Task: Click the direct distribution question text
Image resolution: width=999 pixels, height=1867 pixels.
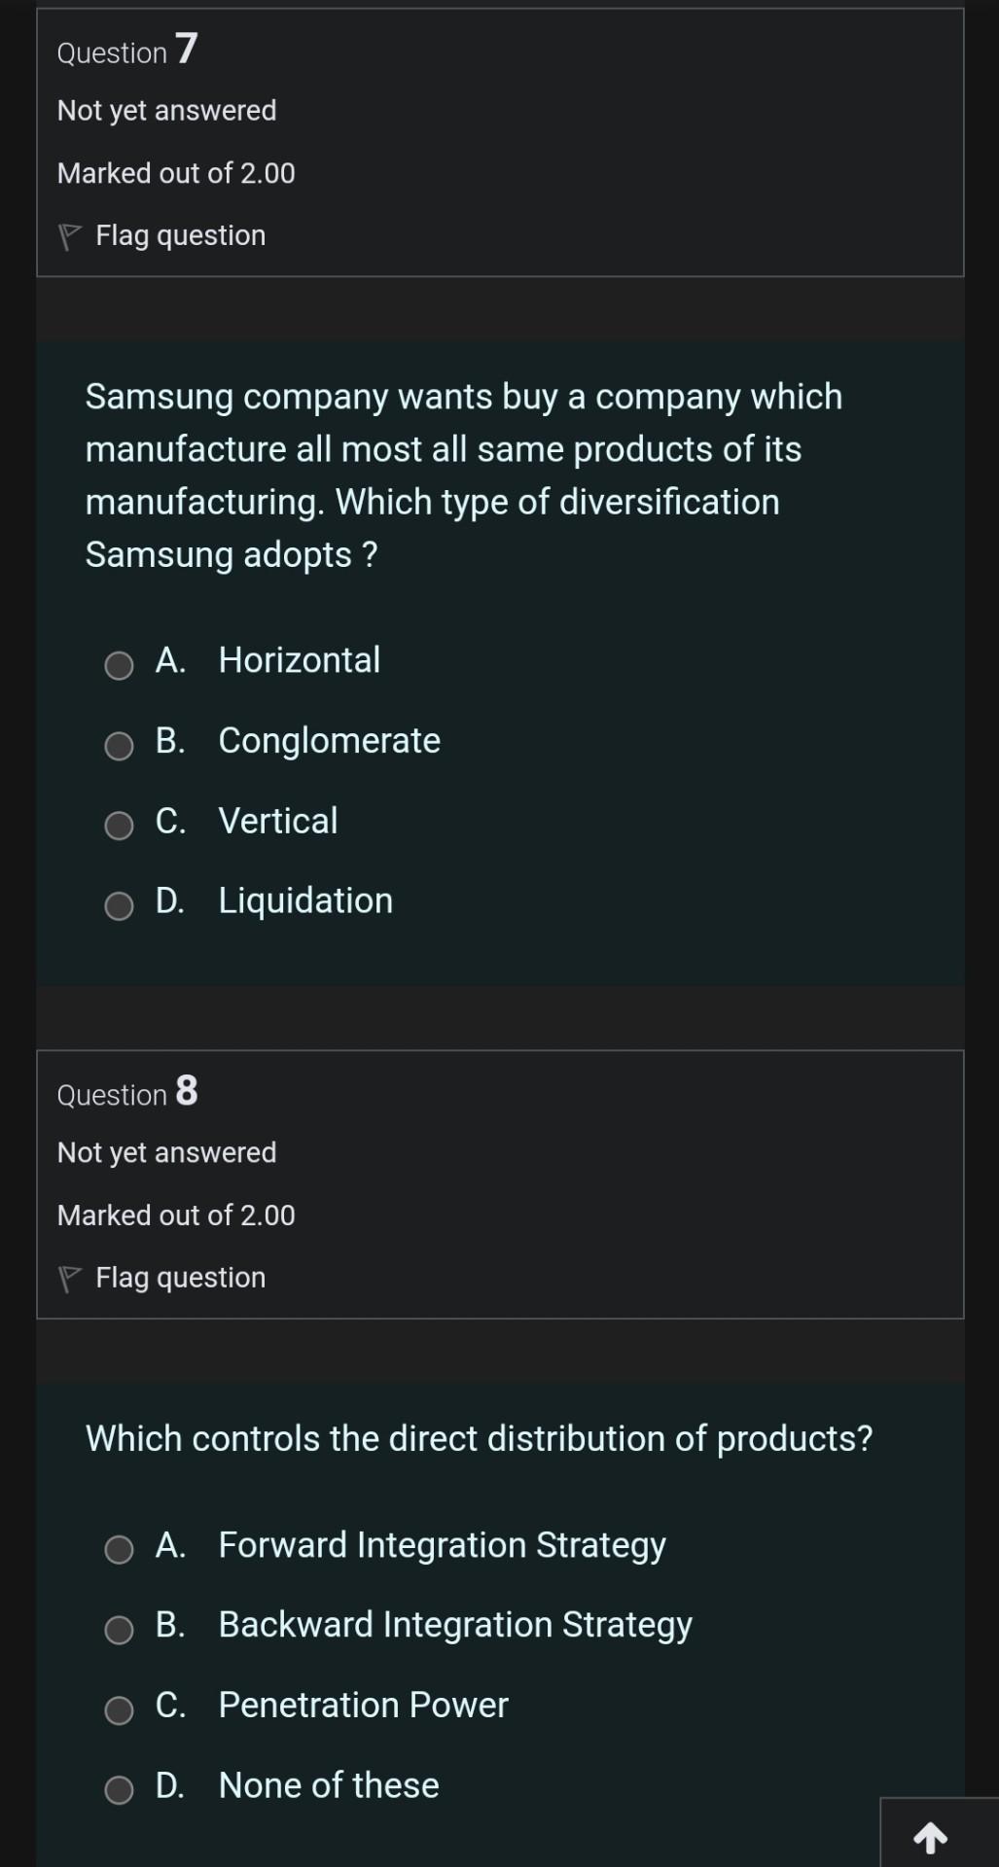Action: coord(479,1438)
